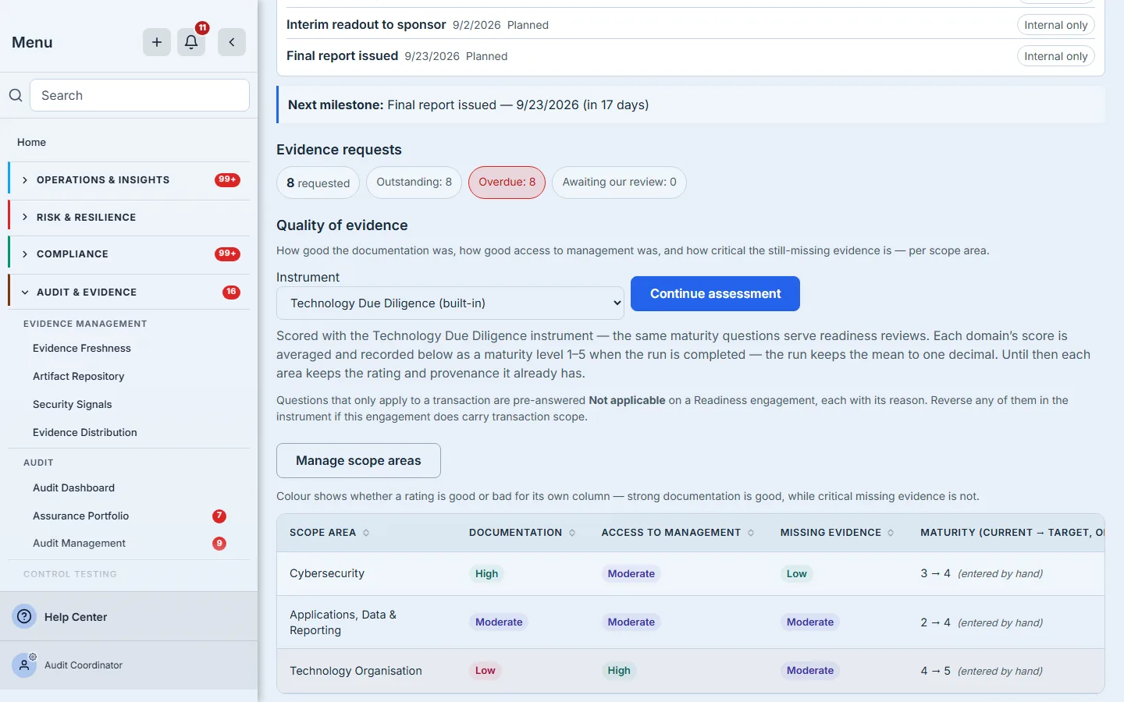Open Evidence Distribution page
This screenshot has height=702, width=1124.
85,432
